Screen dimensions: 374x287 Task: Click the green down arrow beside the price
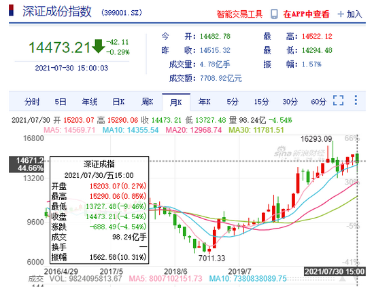(98, 46)
